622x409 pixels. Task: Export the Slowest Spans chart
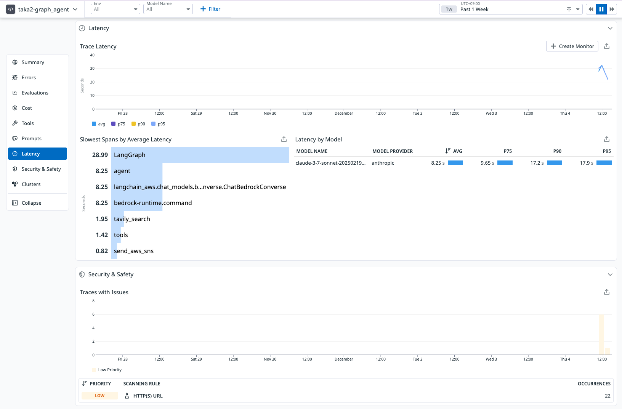[x=284, y=139]
